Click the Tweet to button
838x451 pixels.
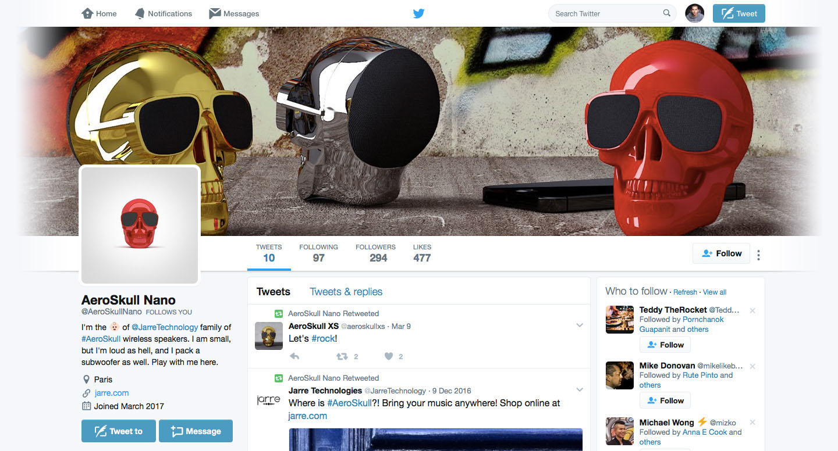click(x=119, y=431)
